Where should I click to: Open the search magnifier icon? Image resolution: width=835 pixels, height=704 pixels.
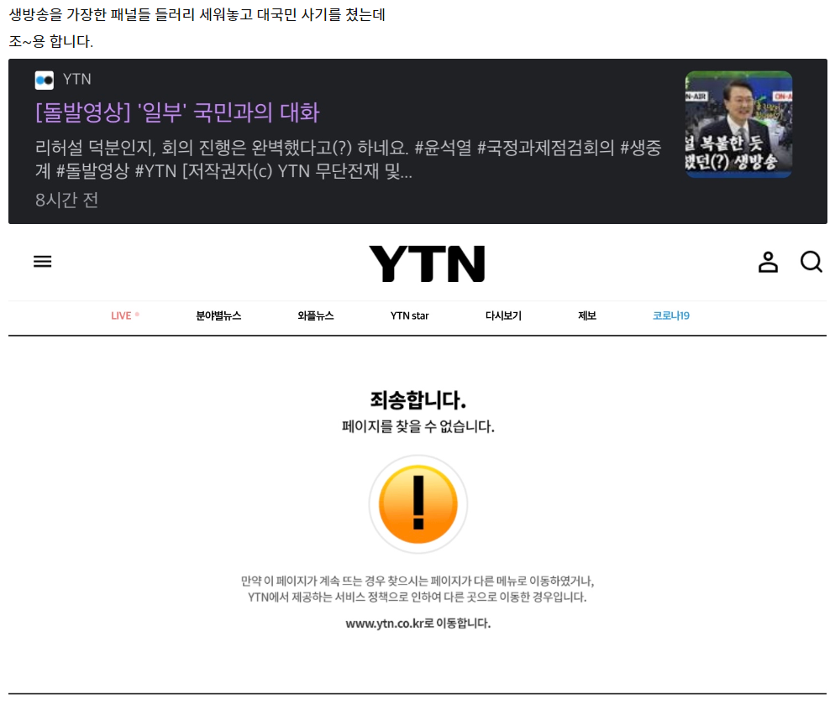point(811,262)
